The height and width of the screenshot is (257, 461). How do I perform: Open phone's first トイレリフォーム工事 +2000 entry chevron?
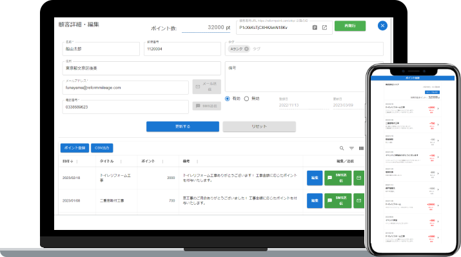point(438,109)
